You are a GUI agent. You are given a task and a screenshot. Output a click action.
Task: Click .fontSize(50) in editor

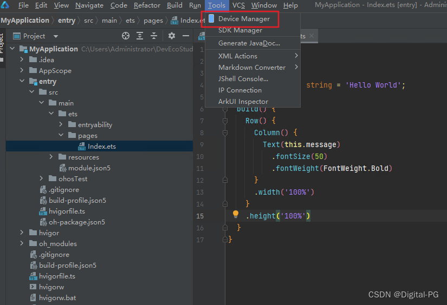pos(299,156)
